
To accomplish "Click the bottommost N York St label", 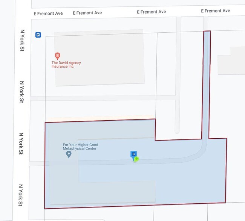I will pyautogui.click(x=21, y=195).
